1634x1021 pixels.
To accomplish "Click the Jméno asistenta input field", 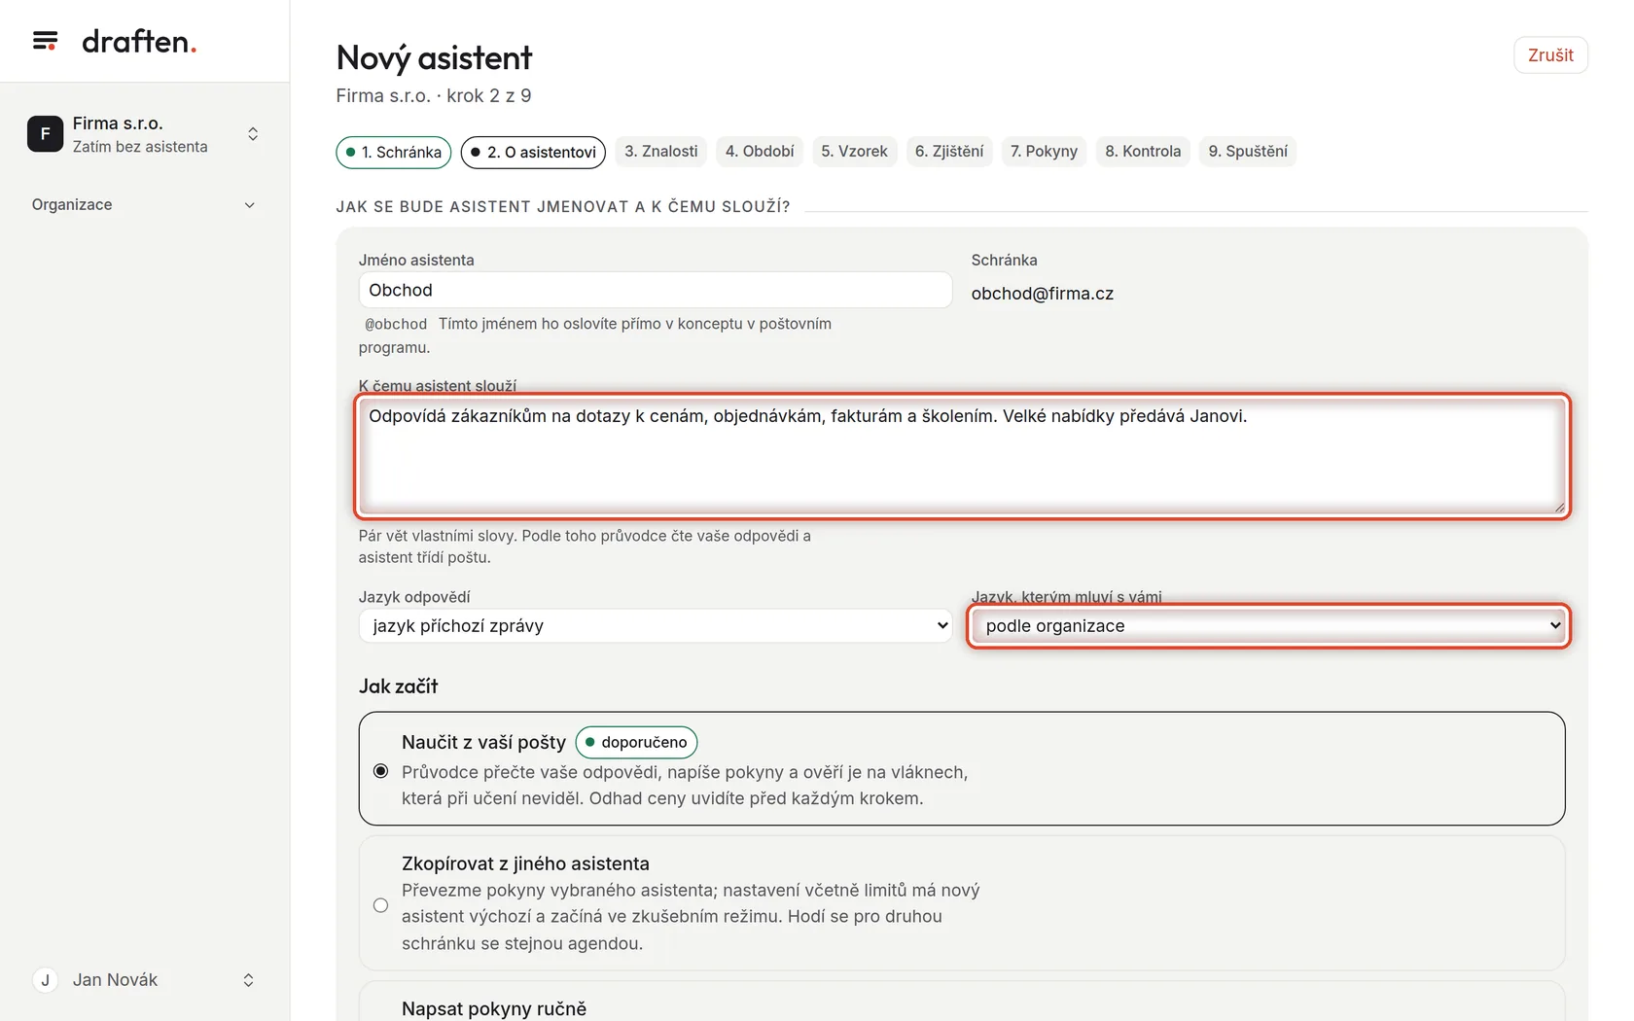I will coord(656,290).
